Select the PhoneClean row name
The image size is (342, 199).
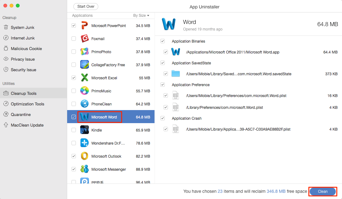[x=101, y=104]
